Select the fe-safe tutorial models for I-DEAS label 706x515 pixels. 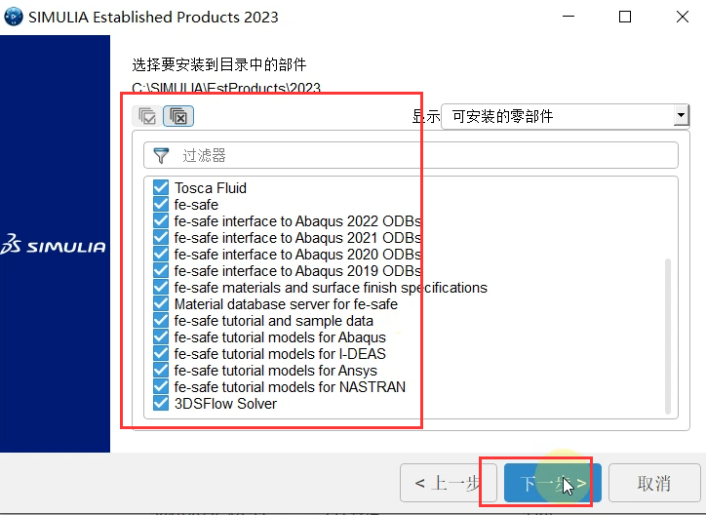tap(280, 354)
